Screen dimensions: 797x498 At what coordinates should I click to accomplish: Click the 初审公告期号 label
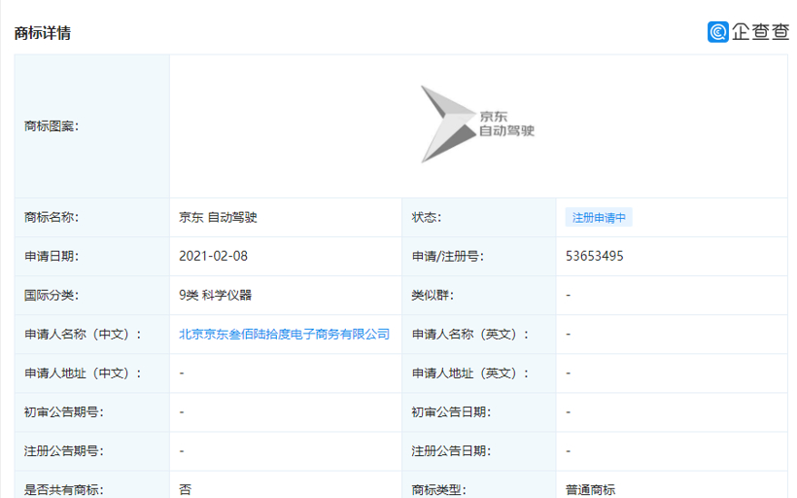coord(63,412)
